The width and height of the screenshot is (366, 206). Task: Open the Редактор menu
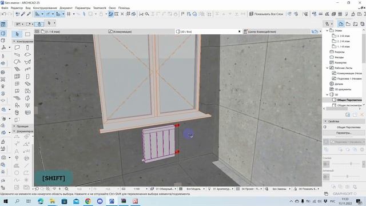pyautogui.click(x=17, y=8)
